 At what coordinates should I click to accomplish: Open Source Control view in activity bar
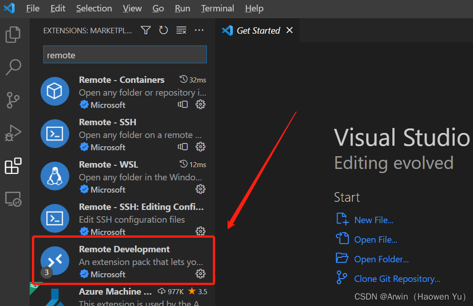click(x=13, y=100)
